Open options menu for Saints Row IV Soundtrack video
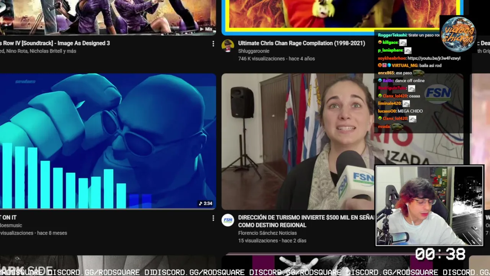 click(213, 44)
